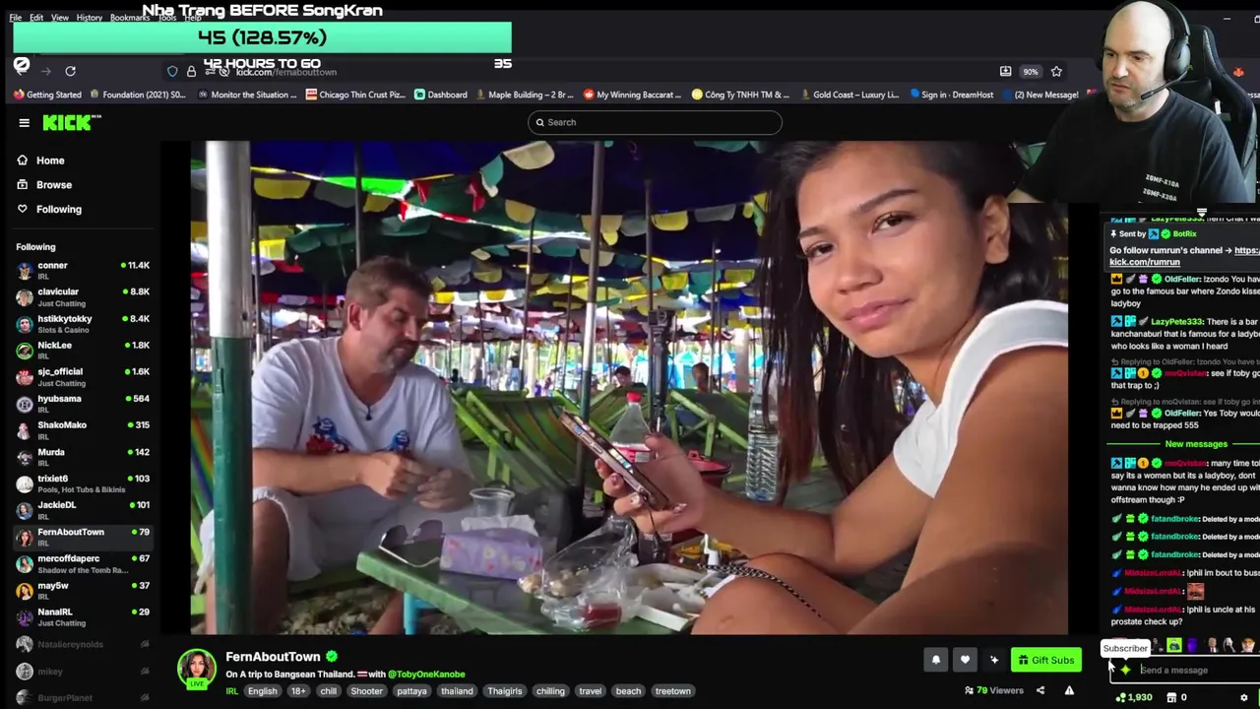Image resolution: width=1260 pixels, height=709 pixels.
Task: Open the Sign in DreamHost bookmark
Action: tap(951, 95)
